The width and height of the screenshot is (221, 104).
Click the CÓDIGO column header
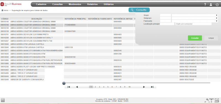(5, 19)
